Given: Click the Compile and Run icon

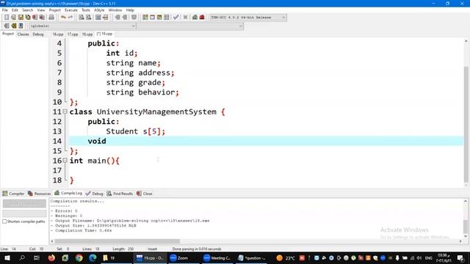Looking at the screenshot, I should pyautogui.click(x=159, y=18).
